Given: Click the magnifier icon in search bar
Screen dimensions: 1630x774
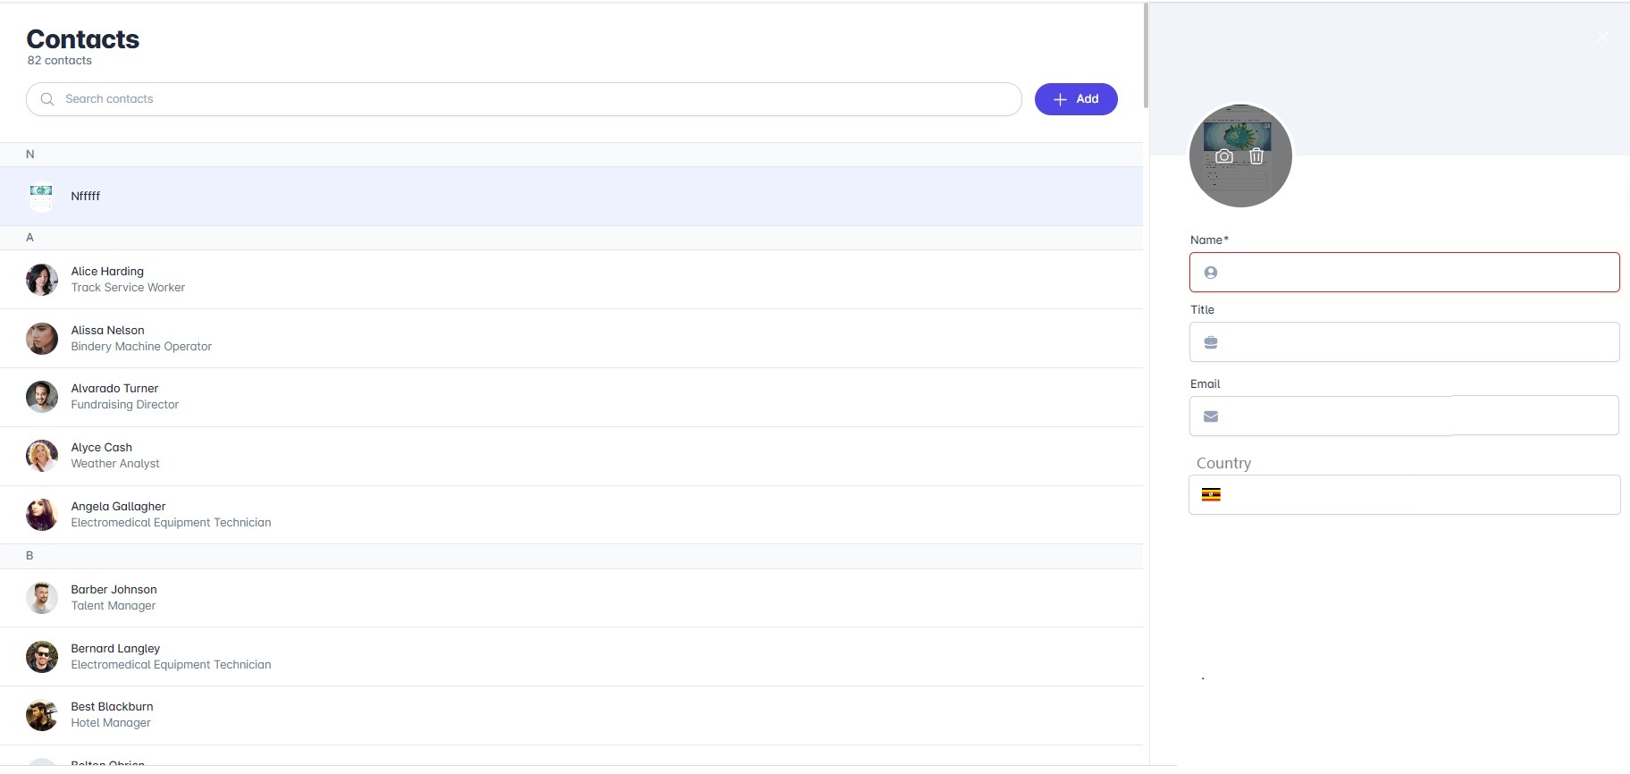Looking at the screenshot, I should 47,99.
